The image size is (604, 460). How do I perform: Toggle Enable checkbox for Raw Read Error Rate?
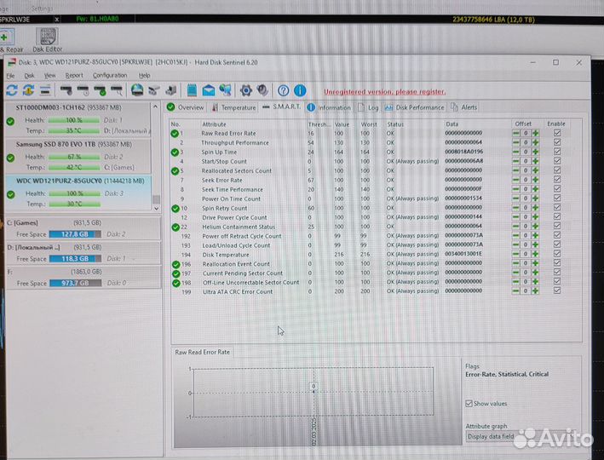pos(556,133)
